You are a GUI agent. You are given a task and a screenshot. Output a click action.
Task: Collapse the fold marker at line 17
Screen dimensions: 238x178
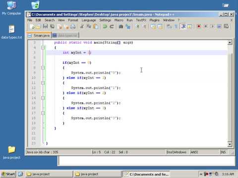pyautogui.click(x=43, y=113)
